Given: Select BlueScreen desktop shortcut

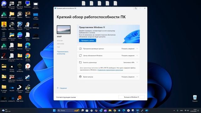Looking at the screenshot, I should (x=28, y=4).
